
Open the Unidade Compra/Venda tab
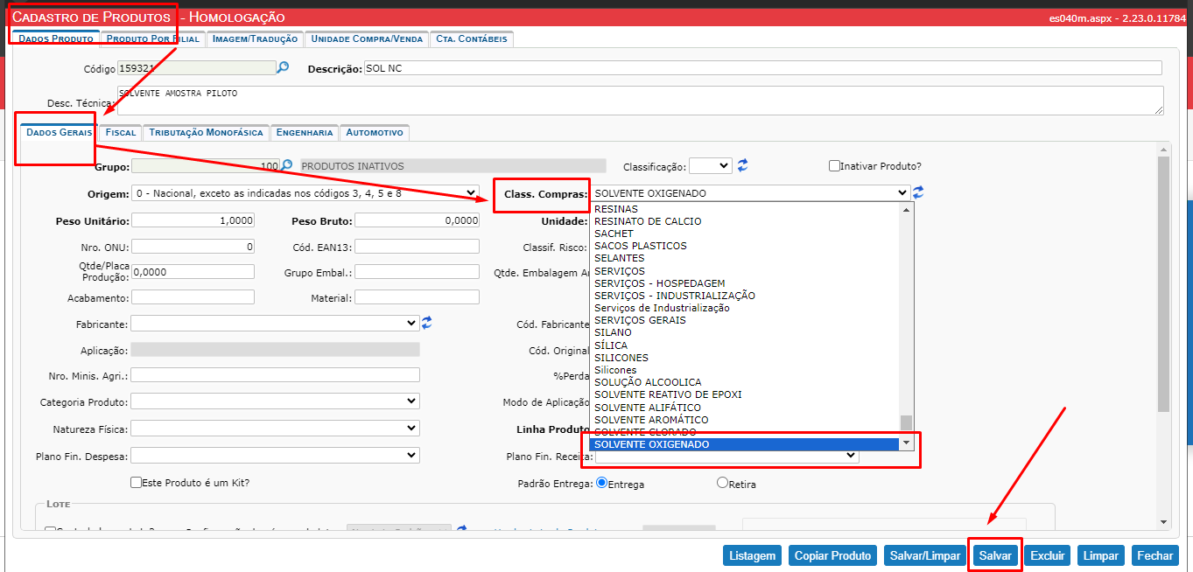[x=368, y=38]
